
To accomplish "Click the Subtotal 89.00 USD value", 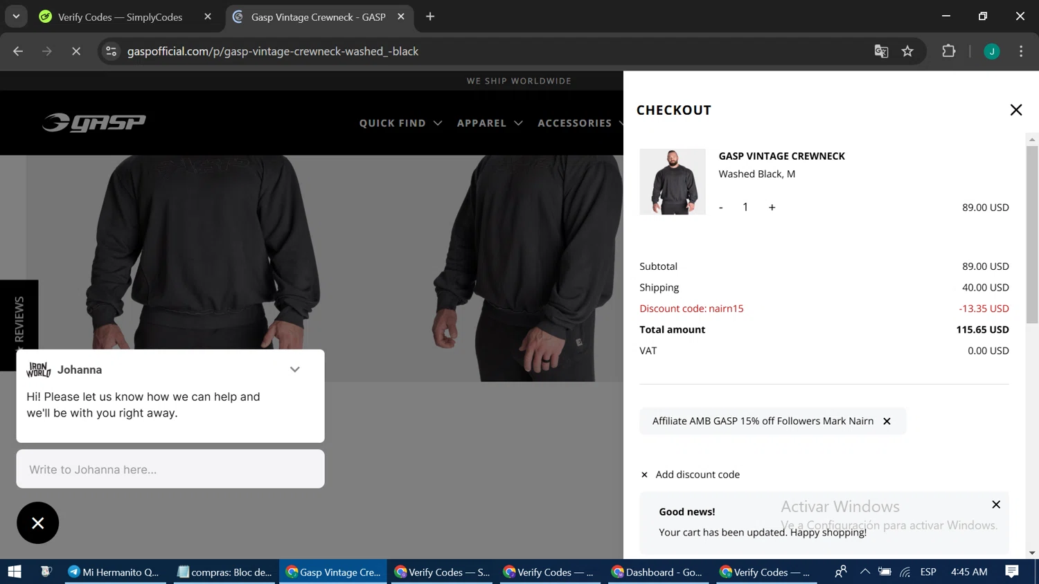I will tap(985, 266).
